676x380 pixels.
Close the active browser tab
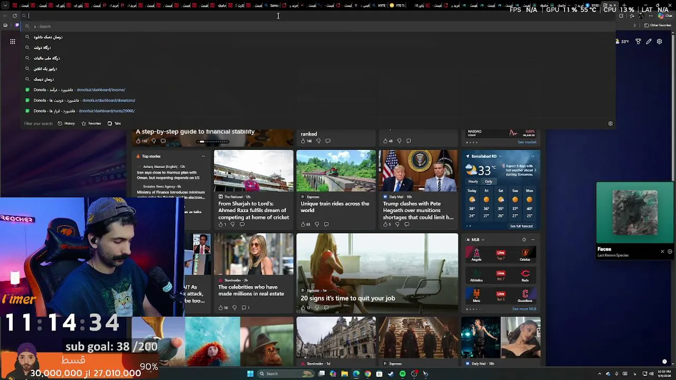coord(614,6)
